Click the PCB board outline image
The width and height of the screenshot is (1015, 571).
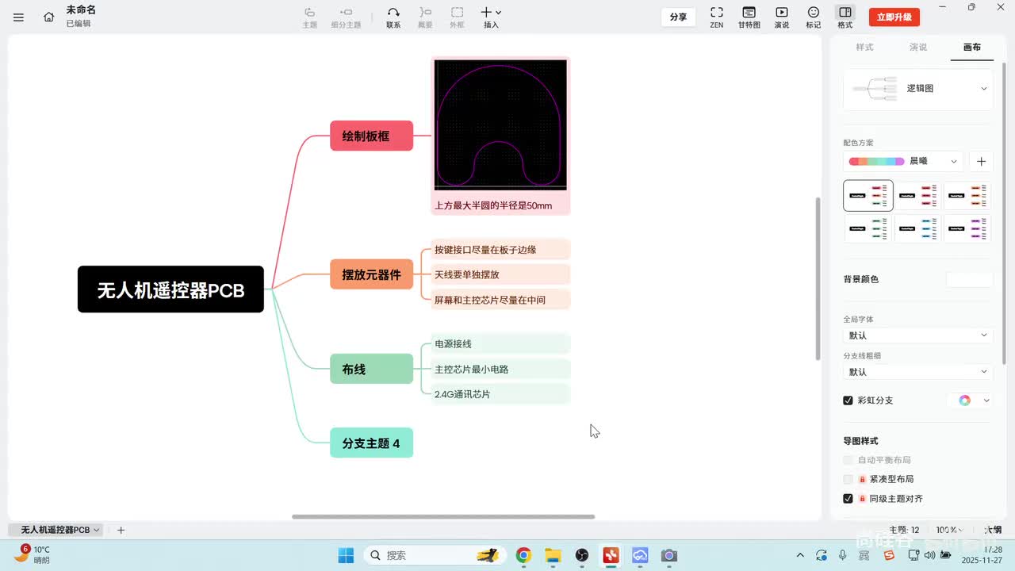pyautogui.click(x=500, y=125)
